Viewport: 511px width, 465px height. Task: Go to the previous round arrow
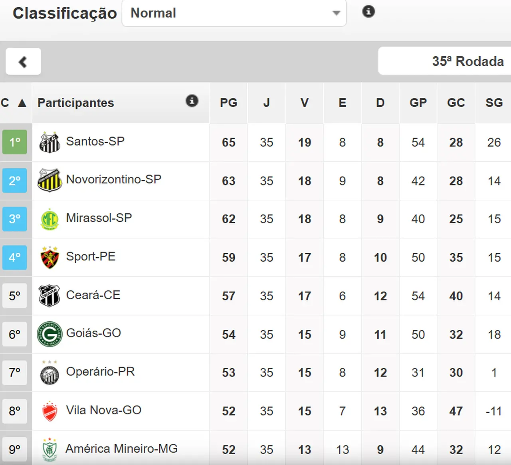(x=23, y=61)
